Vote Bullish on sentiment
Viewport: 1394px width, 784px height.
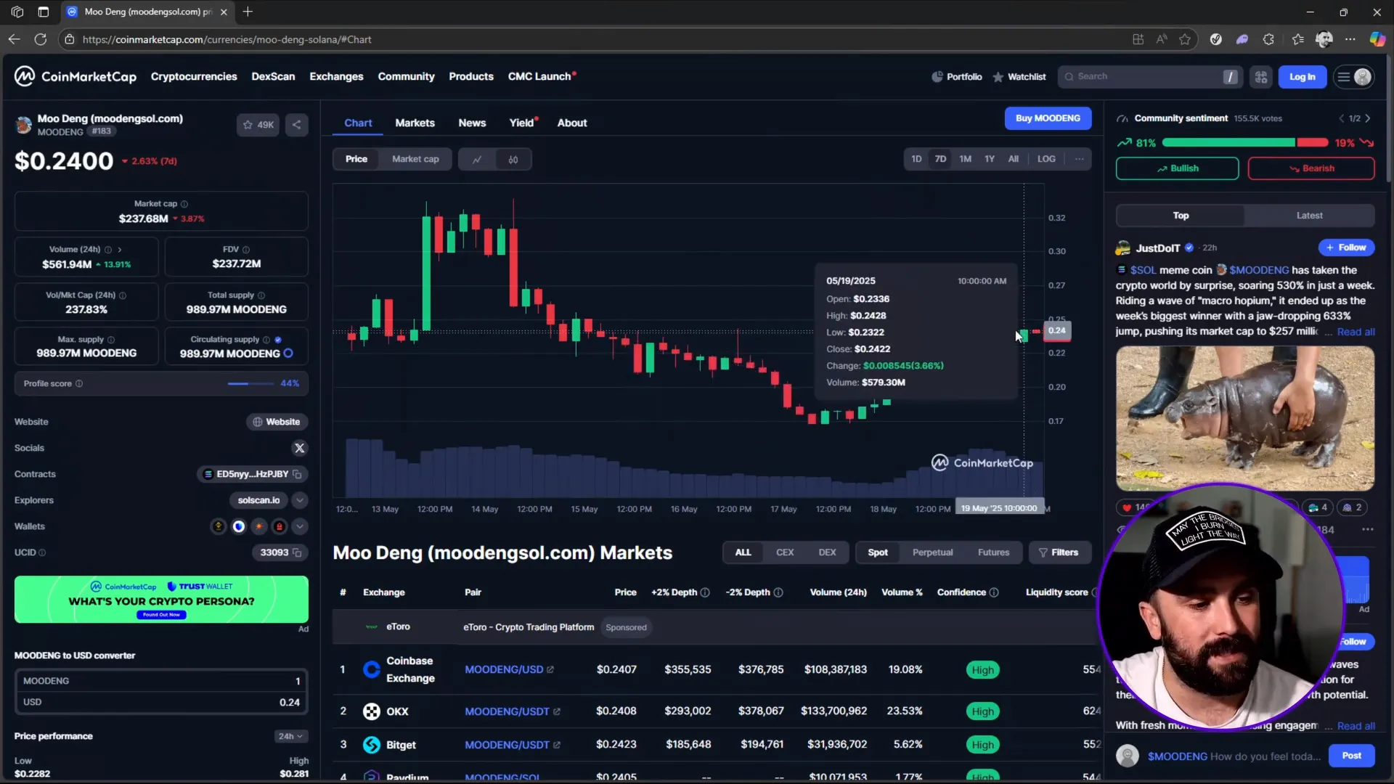(x=1177, y=168)
